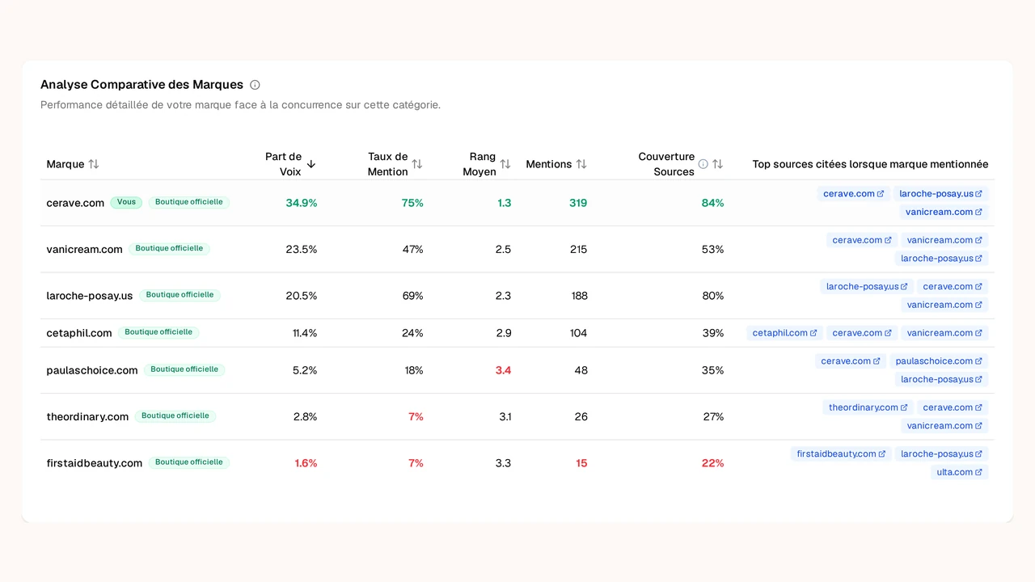The image size is (1035, 582).
Task: Click the red 3.4 Rang Moyen value
Action: click(x=503, y=370)
